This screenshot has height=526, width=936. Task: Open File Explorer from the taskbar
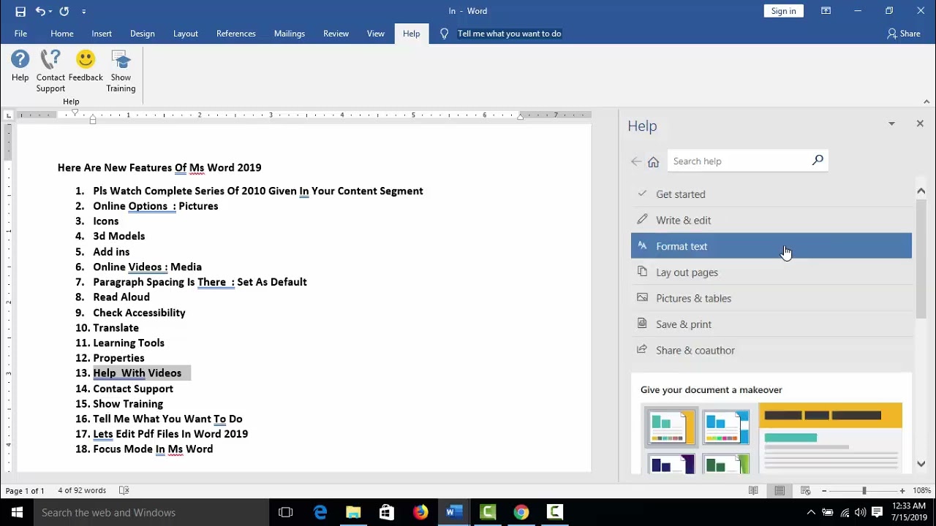tap(353, 512)
